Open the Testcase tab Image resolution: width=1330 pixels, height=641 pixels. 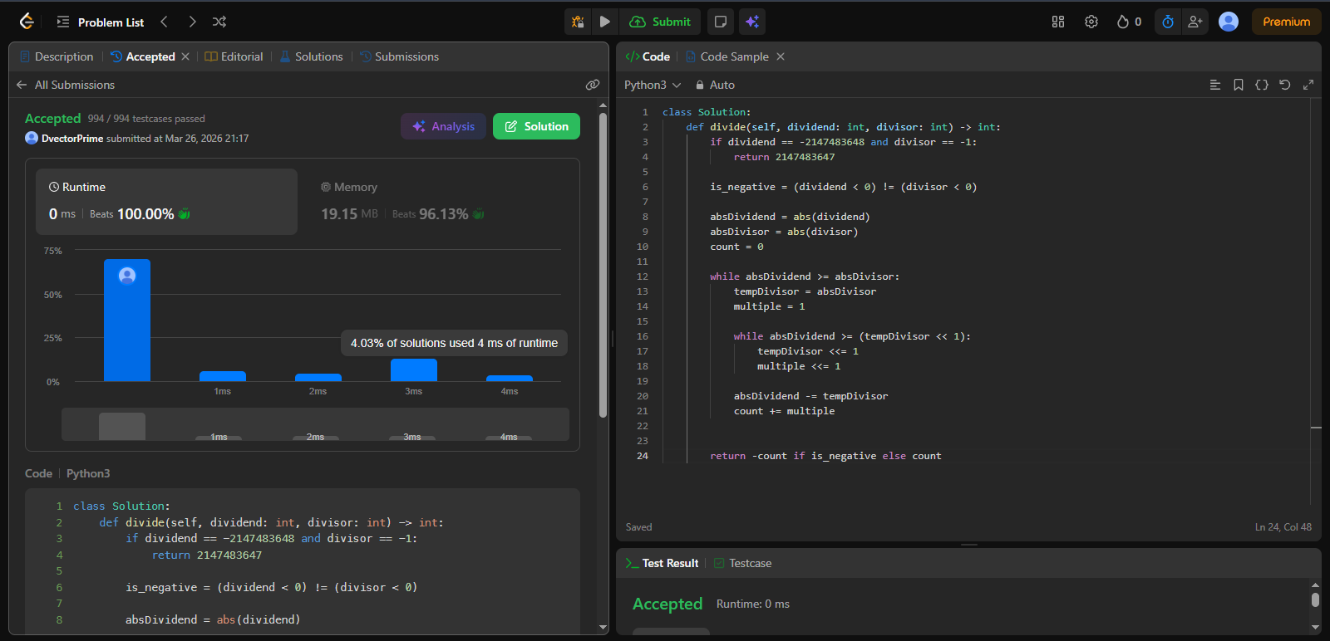click(x=743, y=563)
